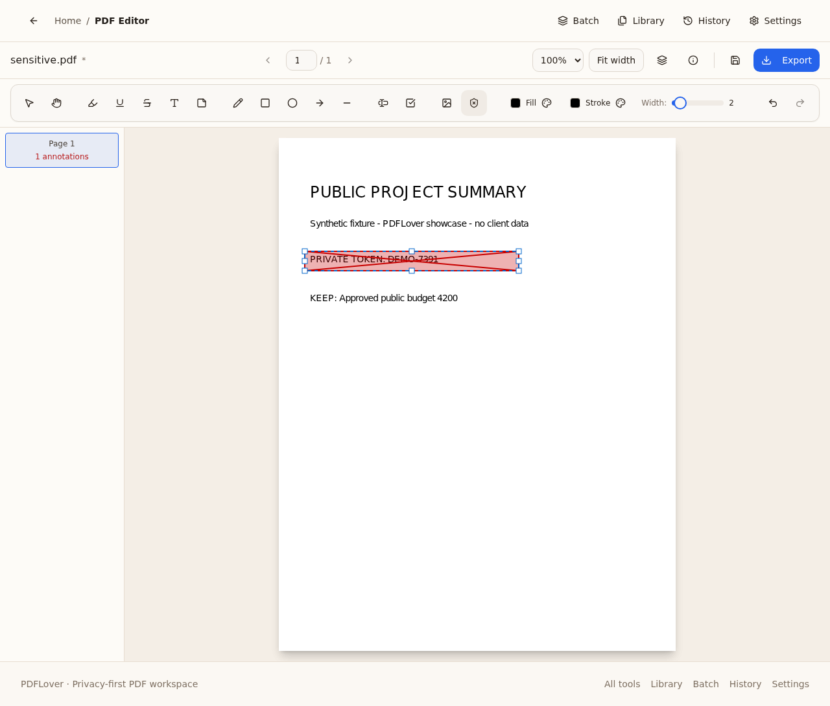Activate the hand pan tool

(56, 103)
